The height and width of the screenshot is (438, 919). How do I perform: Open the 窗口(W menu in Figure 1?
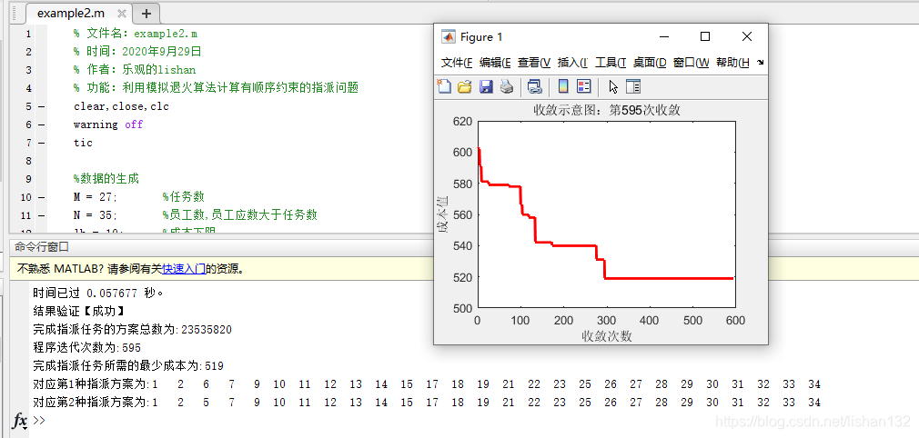point(692,63)
